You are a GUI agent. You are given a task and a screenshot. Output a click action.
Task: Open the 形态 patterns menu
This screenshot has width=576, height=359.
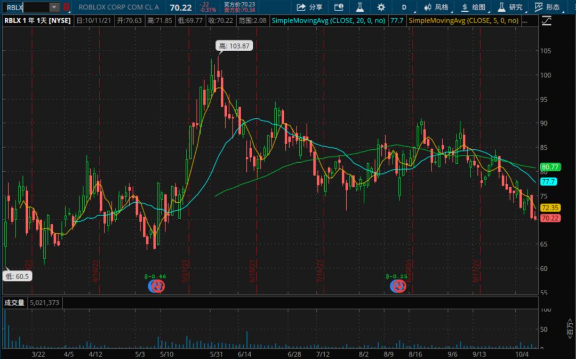(548, 7)
